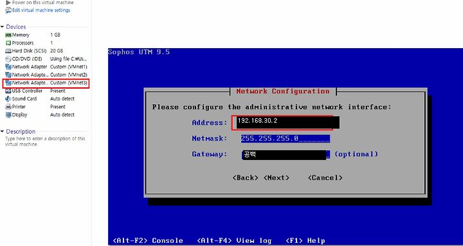Image resolution: width=463 pixels, height=246 pixels.
Task: Click the F1 Help hint text
Action: click(x=305, y=241)
